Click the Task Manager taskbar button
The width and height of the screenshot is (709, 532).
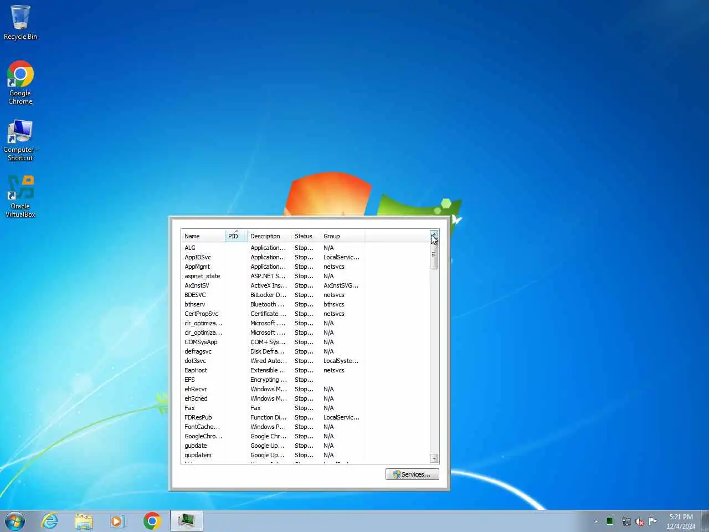pyautogui.click(x=187, y=521)
